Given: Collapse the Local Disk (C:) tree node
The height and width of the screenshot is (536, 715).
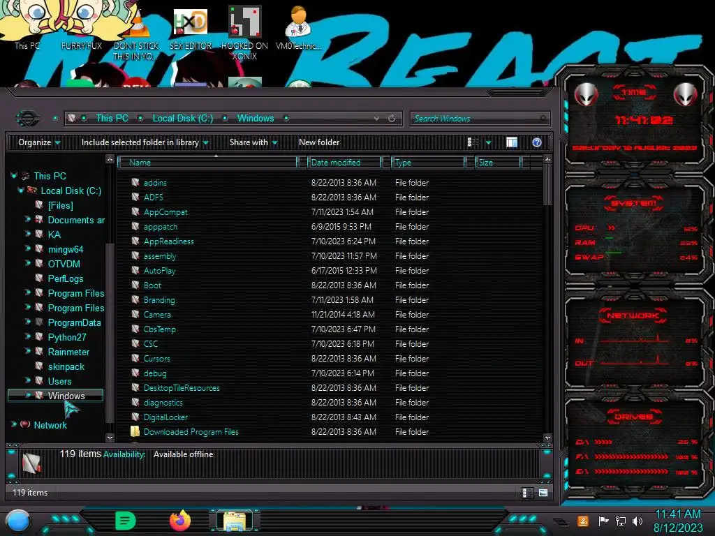Looking at the screenshot, I should coord(20,190).
